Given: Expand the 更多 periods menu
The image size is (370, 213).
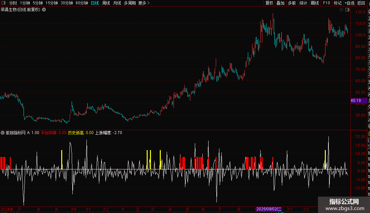Looking at the screenshot, I should 144,3.
